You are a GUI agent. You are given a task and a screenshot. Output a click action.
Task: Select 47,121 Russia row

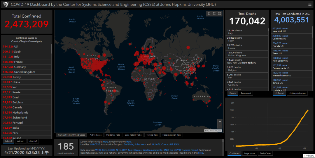[x=26, y=92]
